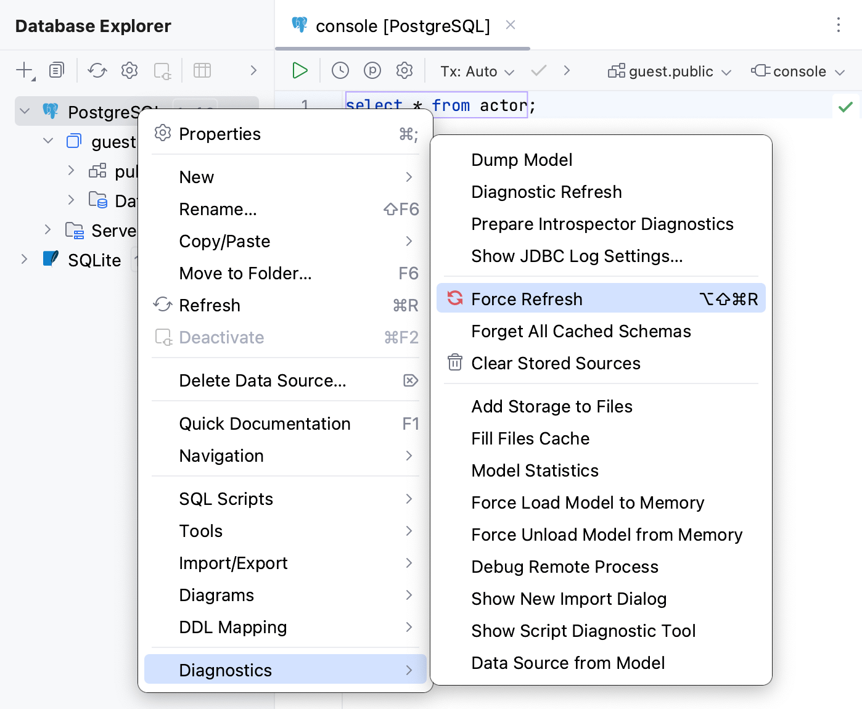Click Clear Stored Sources menu item
The image size is (862, 709).
click(x=555, y=363)
